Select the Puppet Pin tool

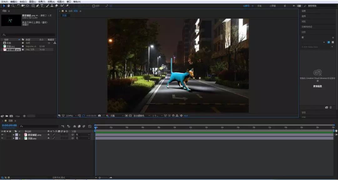tap(67, 6)
